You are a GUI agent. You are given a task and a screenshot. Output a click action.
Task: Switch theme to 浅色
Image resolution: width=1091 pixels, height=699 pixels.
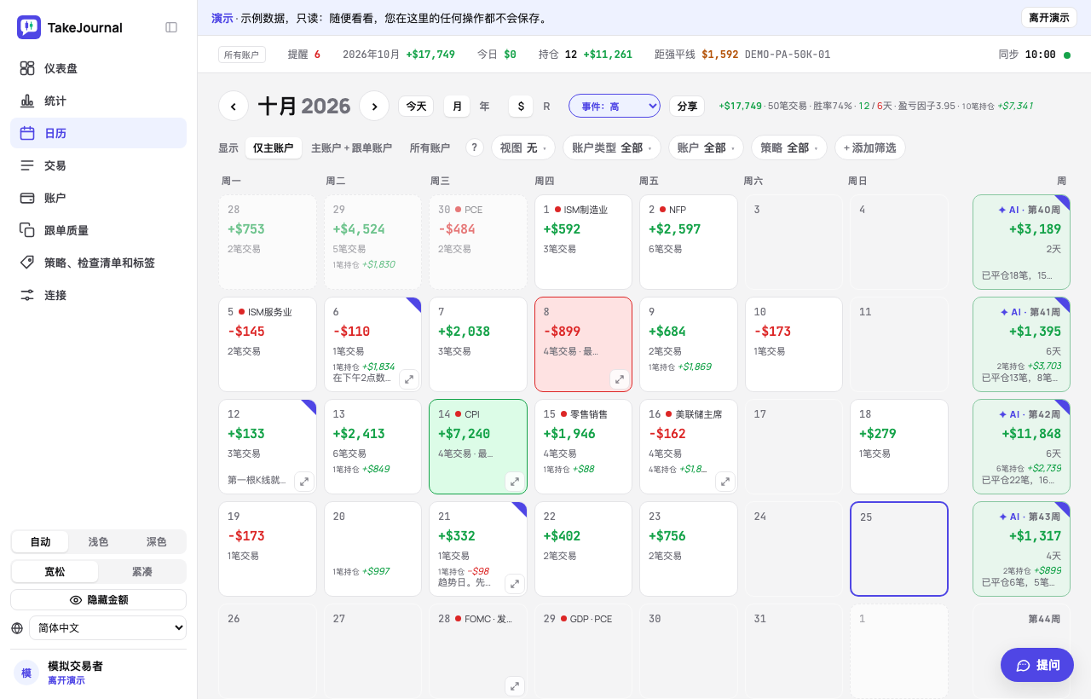coord(98,542)
